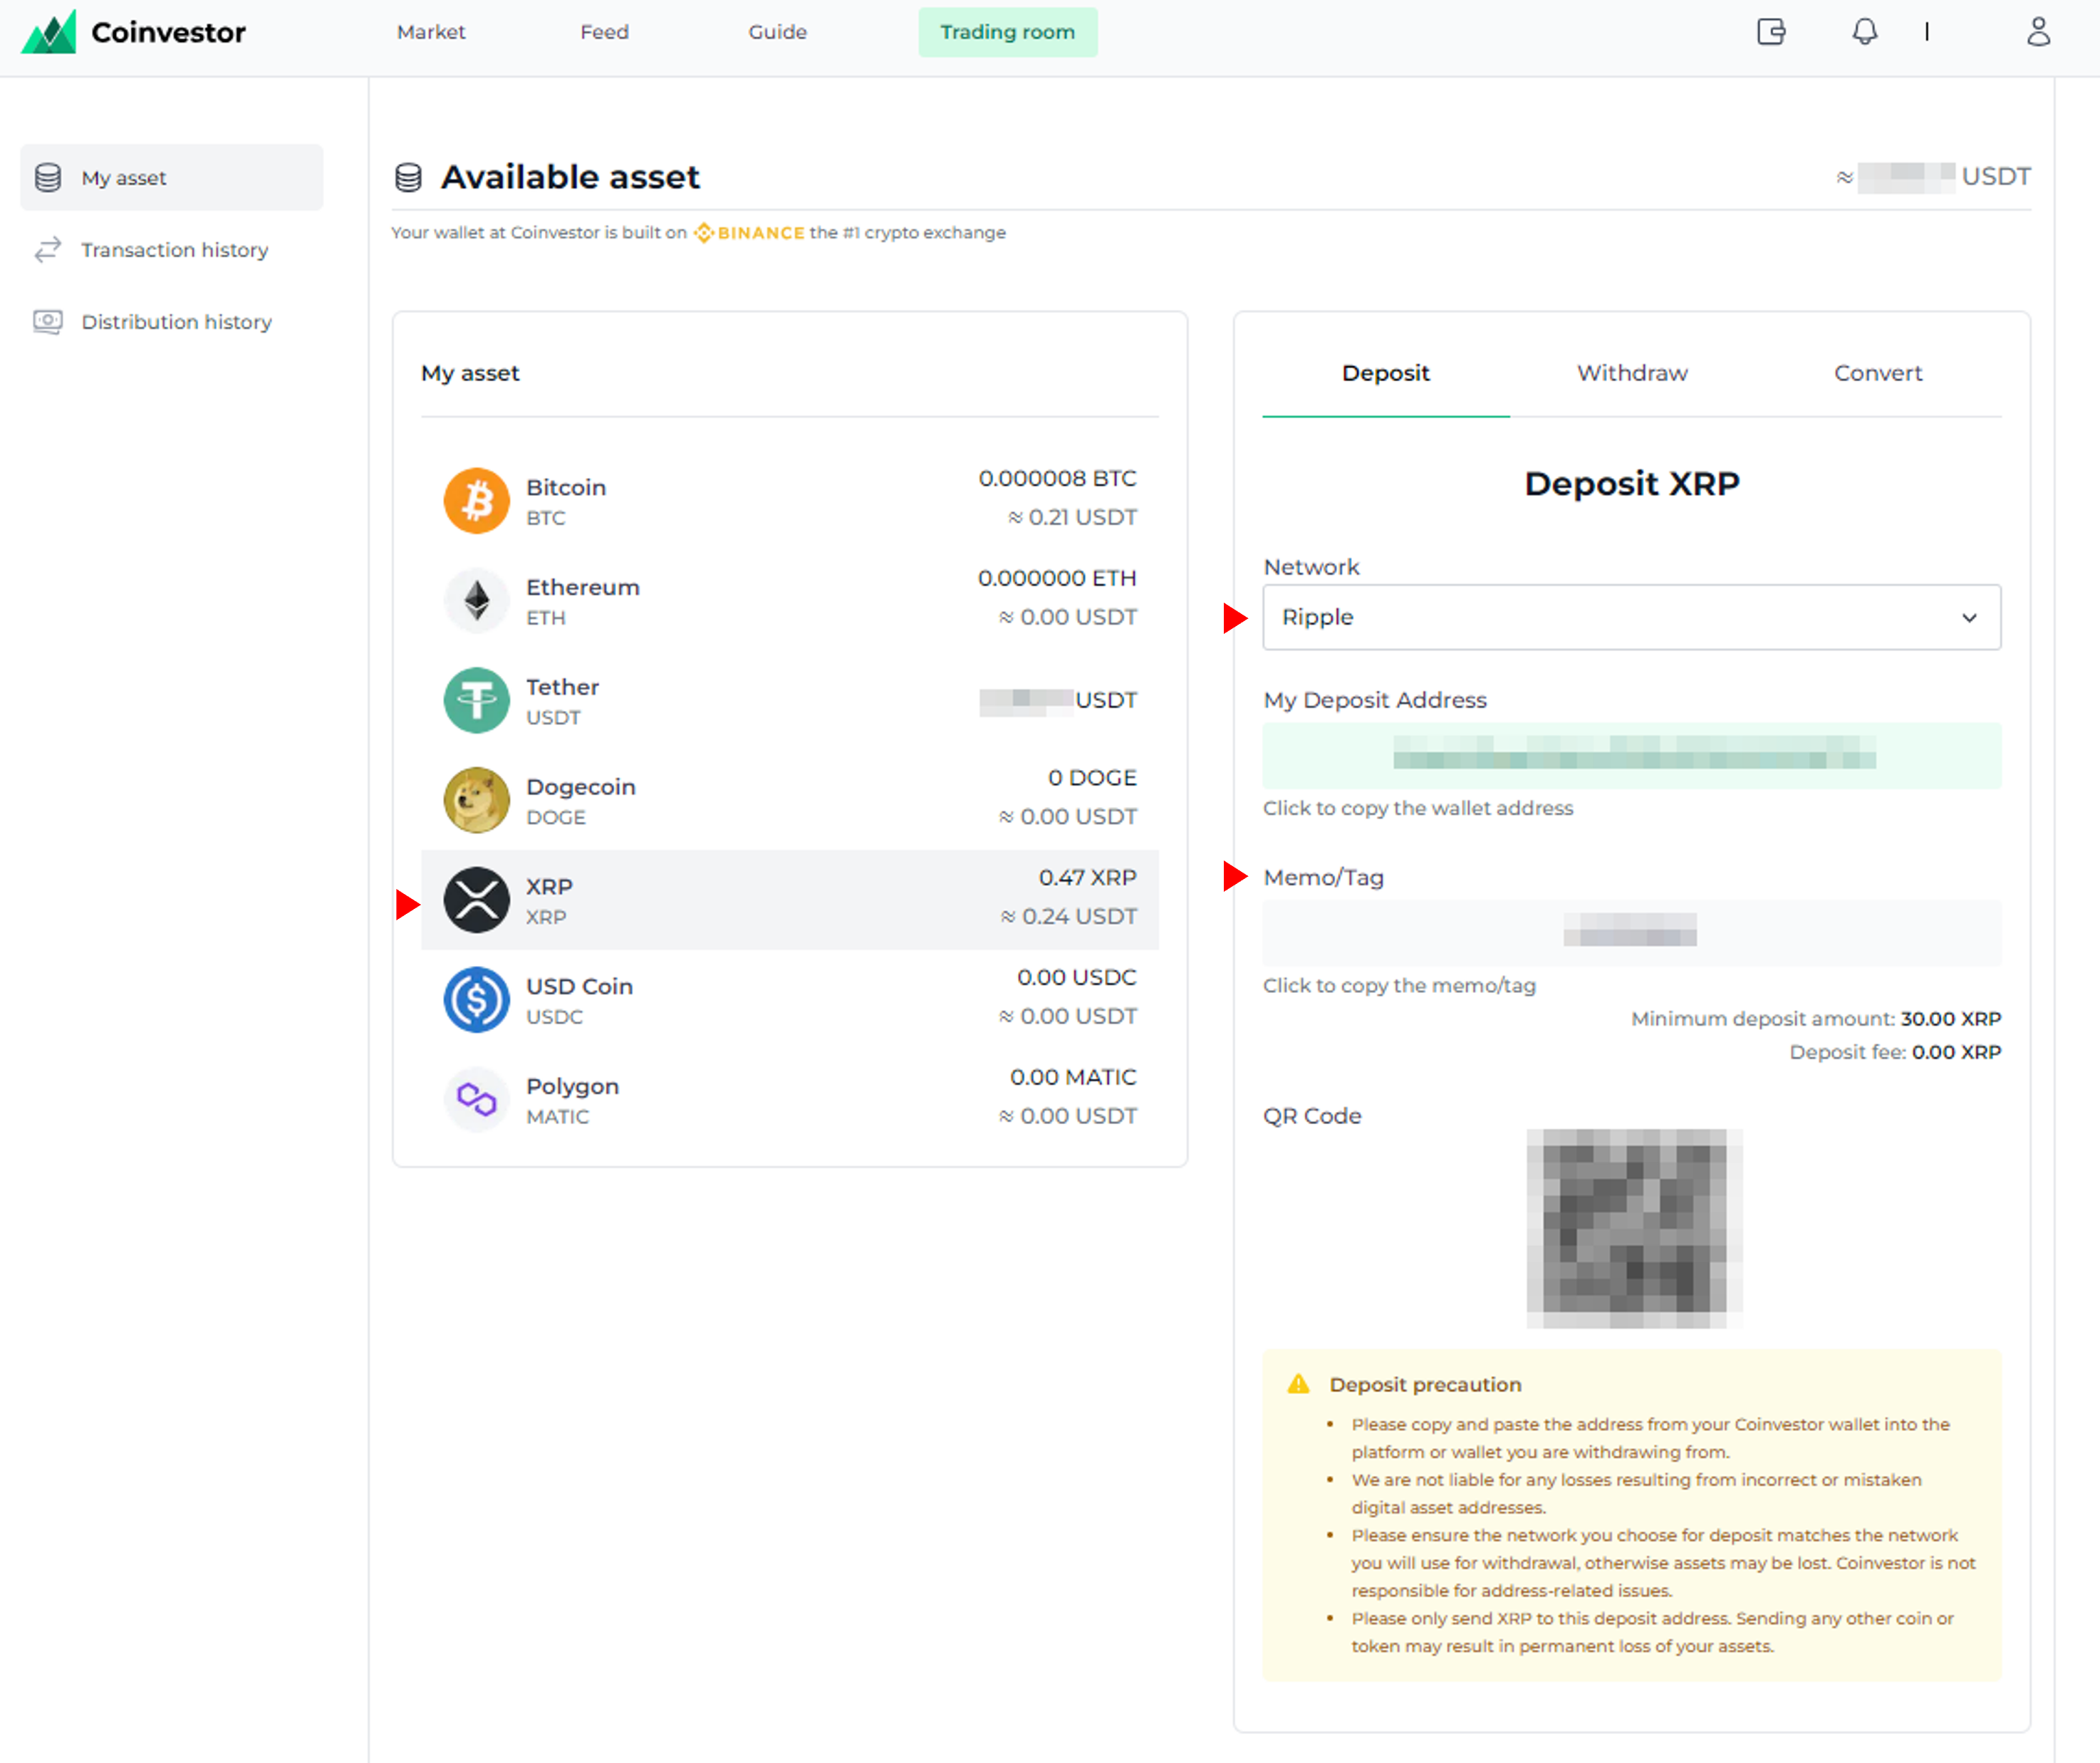2100x1763 pixels.
Task: Click the Dogecoin coin icon
Action: click(x=477, y=800)
